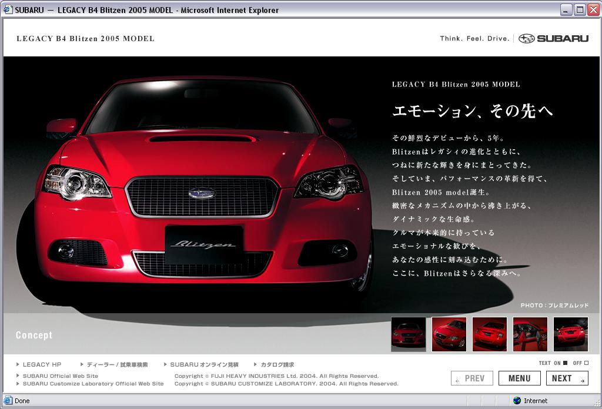602x409 pixels.
Task: Open the MENU button
Action: coord(520,378)
